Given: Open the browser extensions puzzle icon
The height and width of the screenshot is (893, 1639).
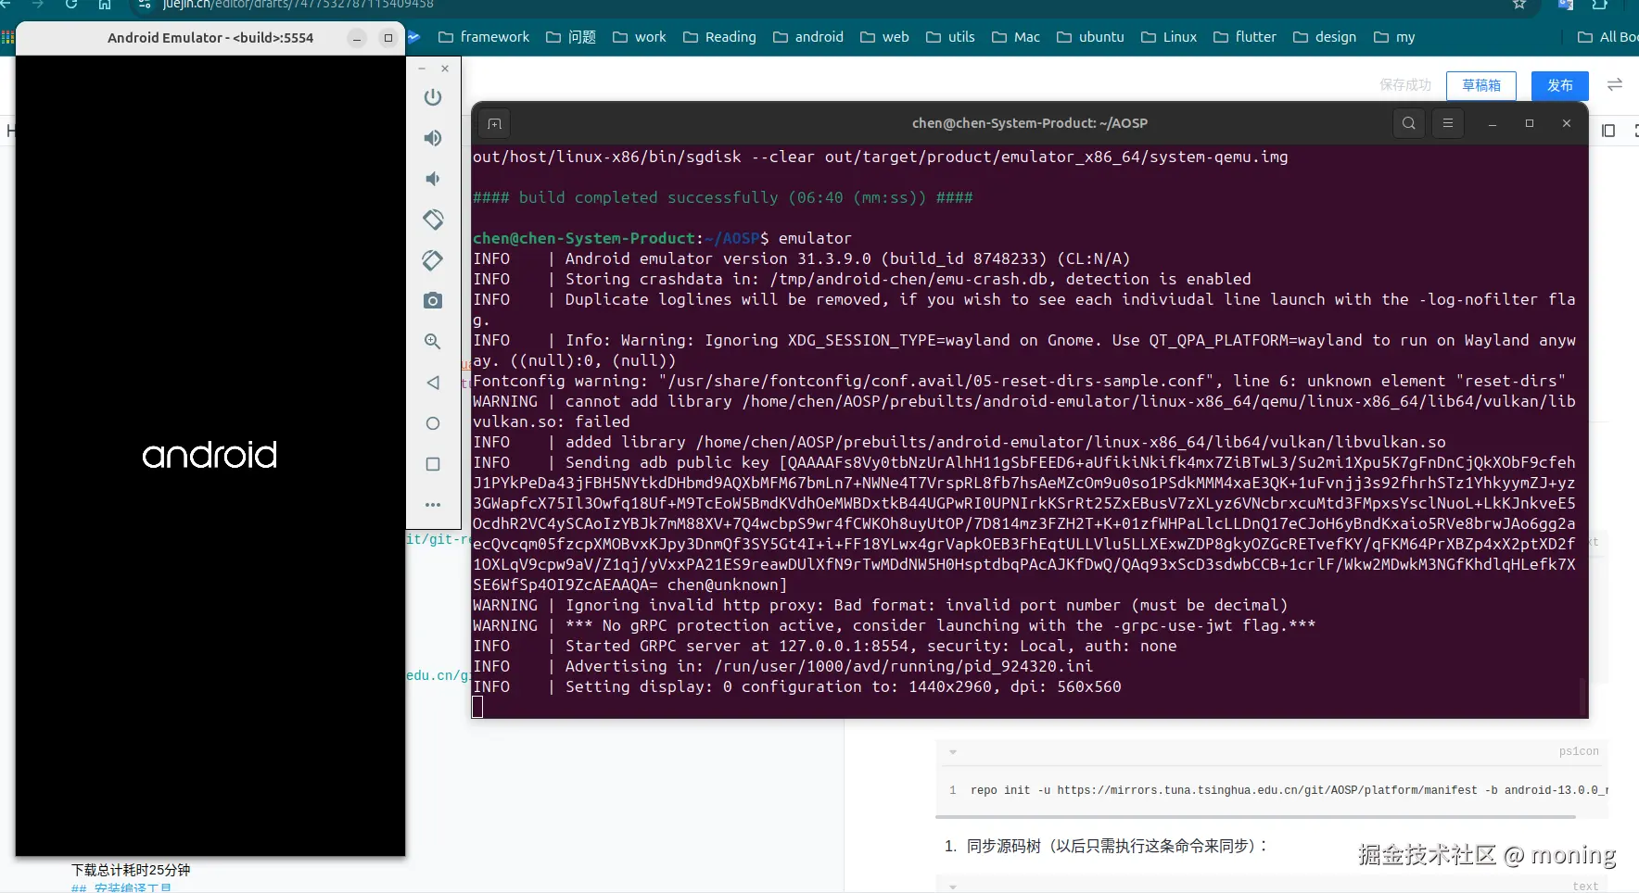Looking at the screenshot, I should [1601, 5].
